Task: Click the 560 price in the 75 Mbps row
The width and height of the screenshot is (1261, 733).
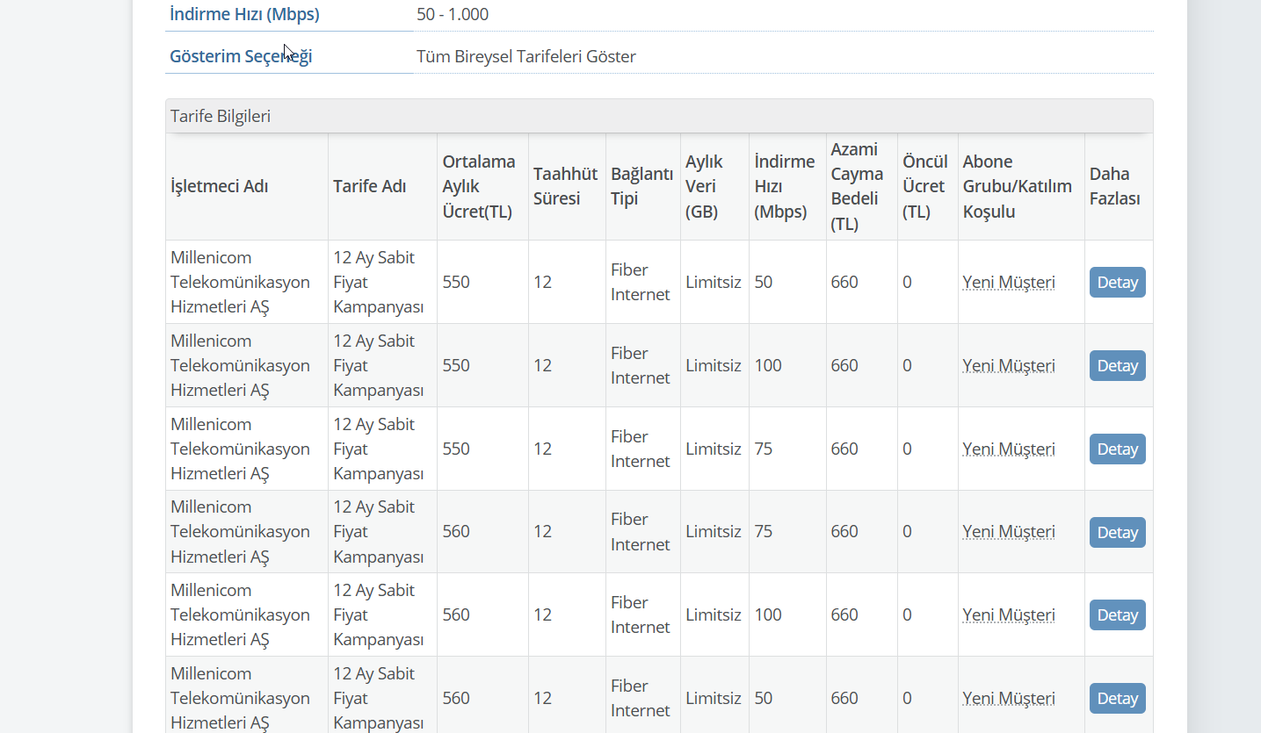Action: coord(456,531)
